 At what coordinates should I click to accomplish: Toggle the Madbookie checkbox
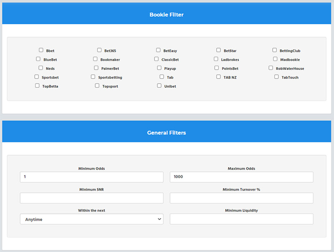(275, 59)
